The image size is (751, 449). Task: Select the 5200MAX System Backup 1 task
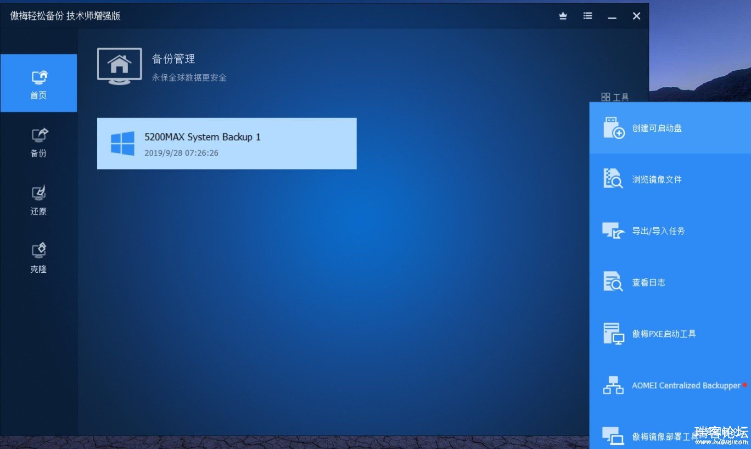click(x=227, y=144)
